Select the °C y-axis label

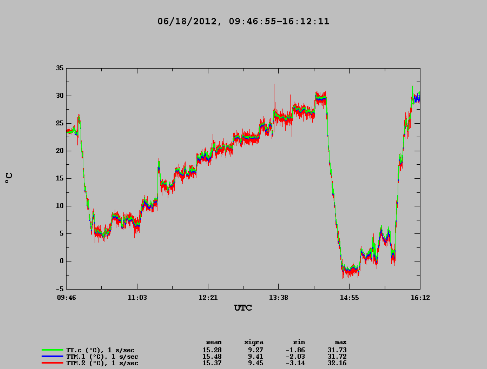[9, 178]
